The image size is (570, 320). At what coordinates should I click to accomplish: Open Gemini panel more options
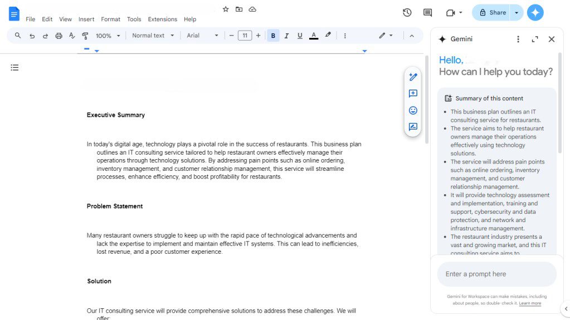(518, 39)
